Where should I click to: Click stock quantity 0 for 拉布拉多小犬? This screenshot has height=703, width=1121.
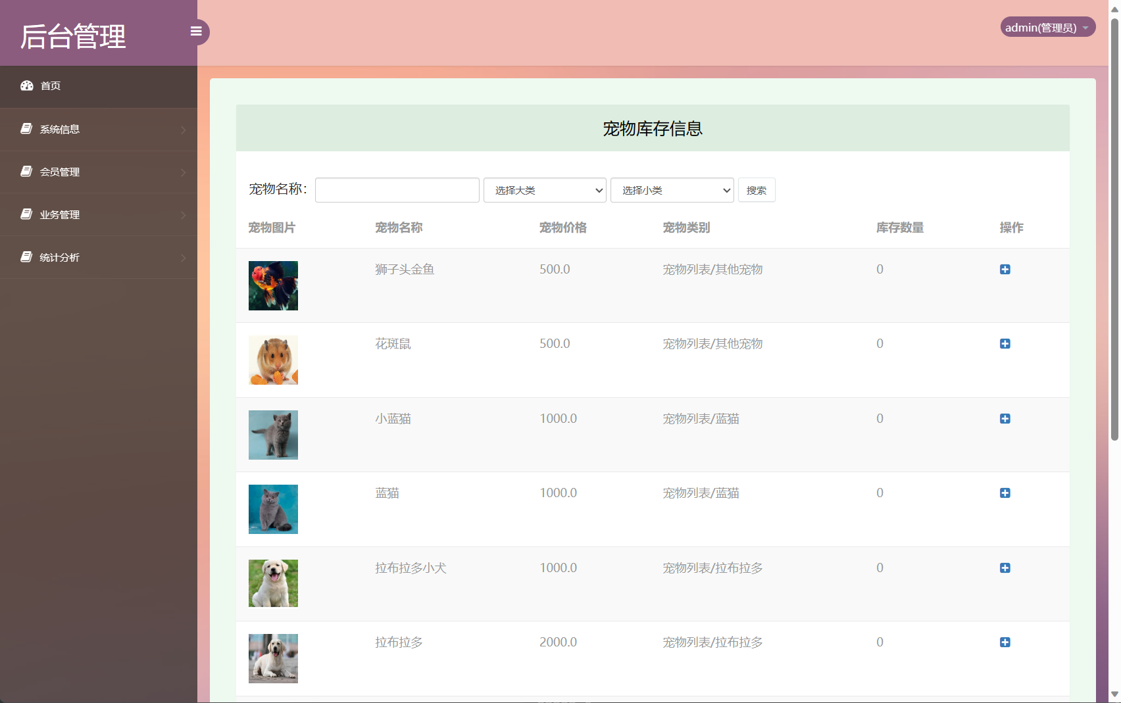(880, 568)
